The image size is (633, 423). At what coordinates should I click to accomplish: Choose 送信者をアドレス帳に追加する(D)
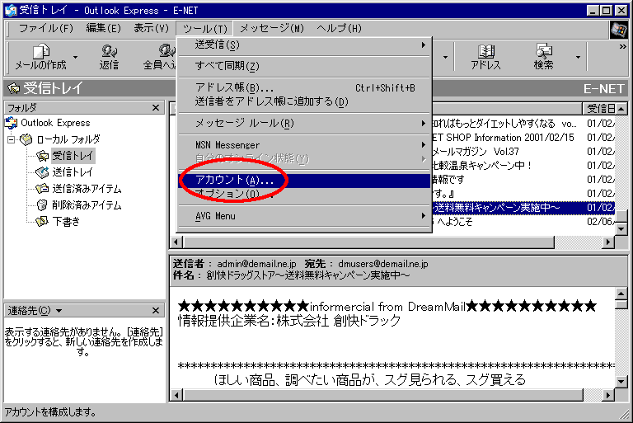[304, 101]
